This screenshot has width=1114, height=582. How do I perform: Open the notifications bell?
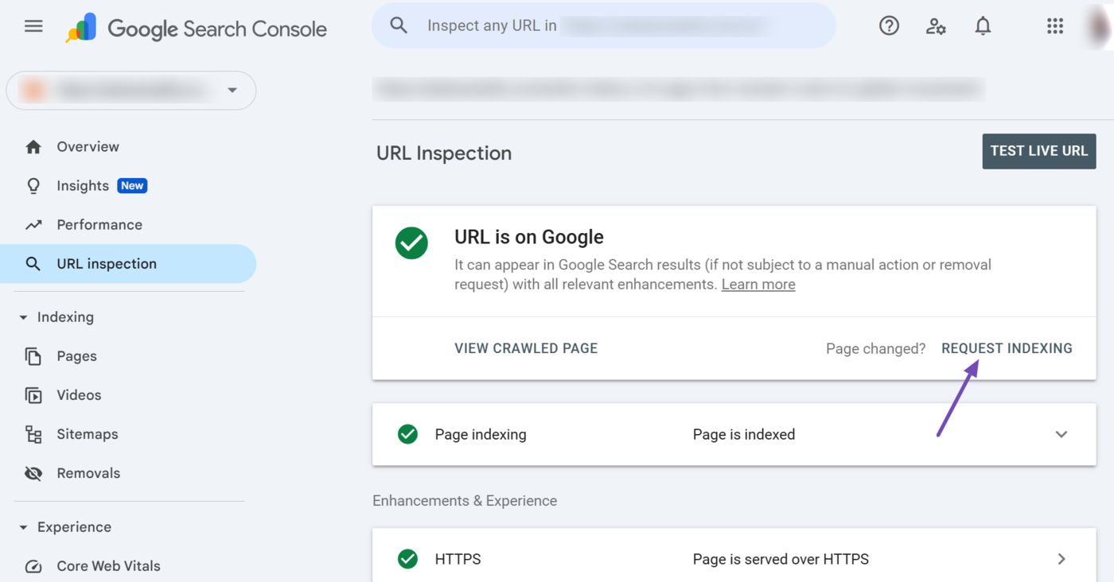pyautogui.click(x=983, y=26)
